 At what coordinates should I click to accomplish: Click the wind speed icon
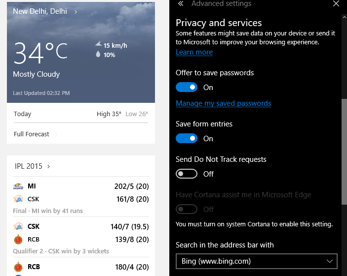pyautogui.click(x=99, y=44)
